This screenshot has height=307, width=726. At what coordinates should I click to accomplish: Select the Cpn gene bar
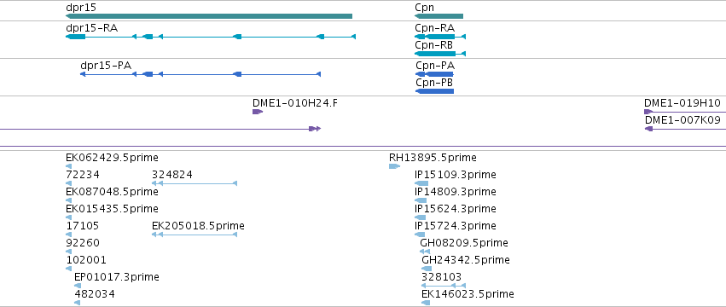(x=439, y=16)
